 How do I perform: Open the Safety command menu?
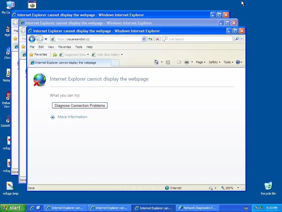tap(214, 62)
